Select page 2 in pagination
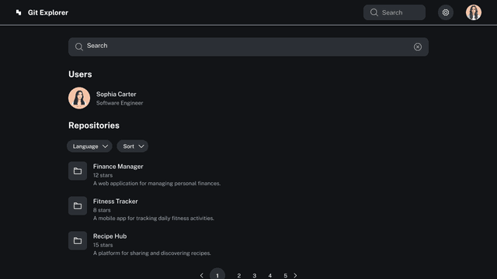The height and width of the screenshot is (279, 497). [x=239, y=276]
